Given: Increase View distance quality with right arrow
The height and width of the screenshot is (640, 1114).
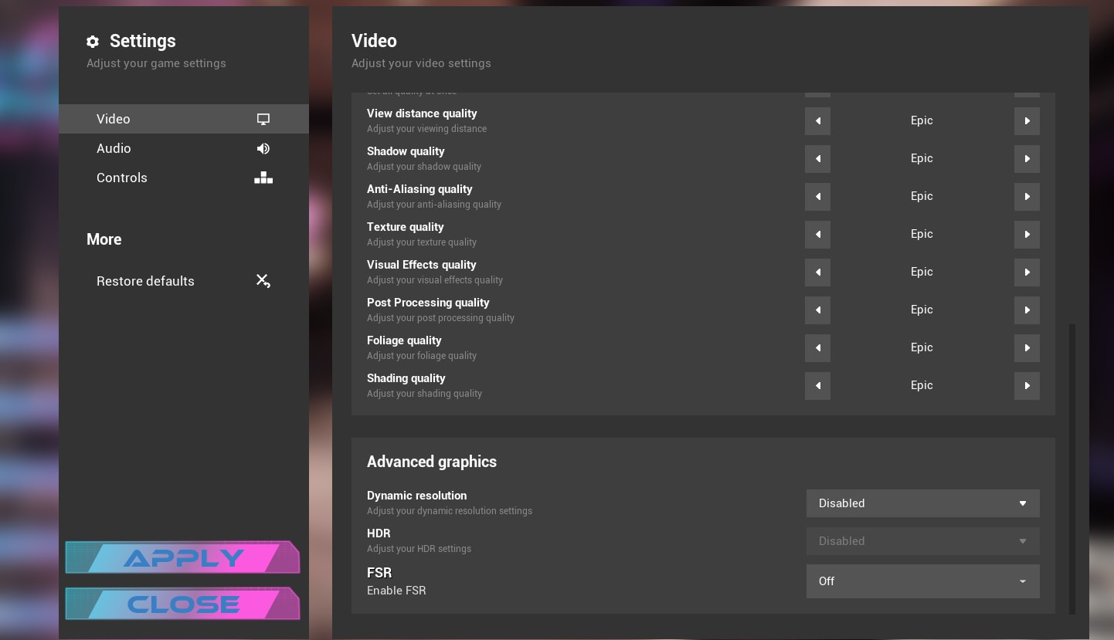Looking at the screenshot, I should (1027, 120).
